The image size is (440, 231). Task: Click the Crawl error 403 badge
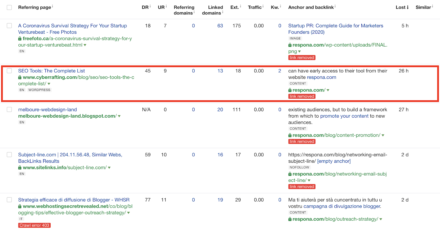[34, 225]
